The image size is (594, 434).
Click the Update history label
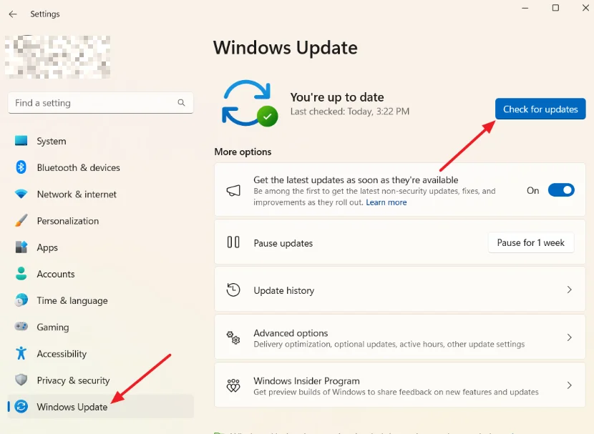pos(283,290)
